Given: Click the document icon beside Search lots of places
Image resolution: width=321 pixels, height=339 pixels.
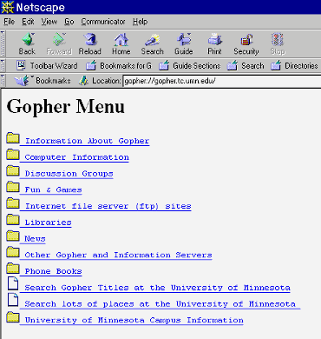Looking at the screenshot, I should (13, 300).
